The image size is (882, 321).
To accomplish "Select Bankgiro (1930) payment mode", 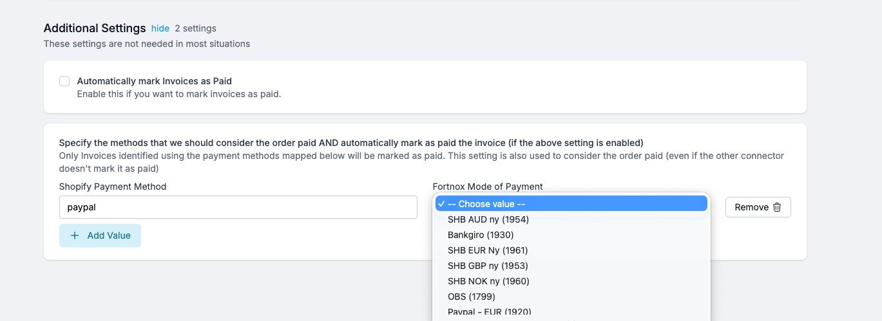I will 480,235.
